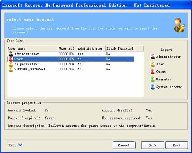Click the rid value 000001F4
Screen dimensions: 192x153
(66, 54)
